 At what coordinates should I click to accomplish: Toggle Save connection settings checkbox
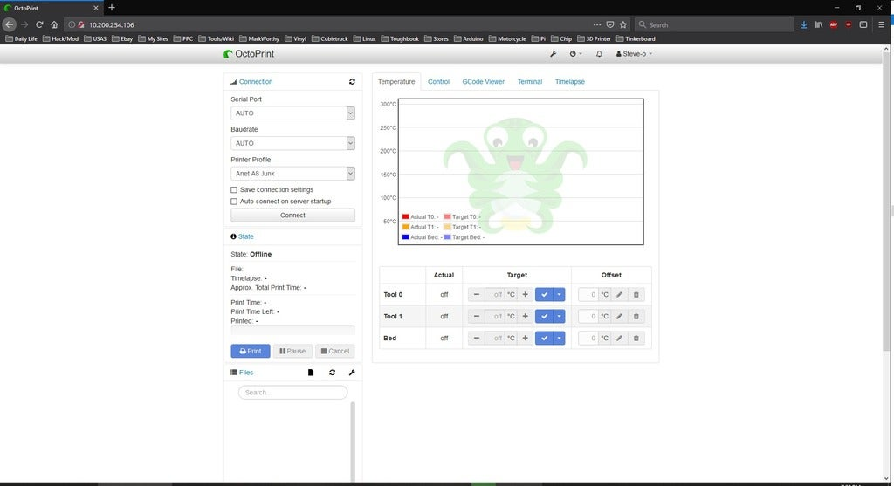coord(234,189)
